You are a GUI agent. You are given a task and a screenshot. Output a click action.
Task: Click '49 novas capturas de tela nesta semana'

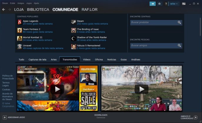click(x=43, y=48)
